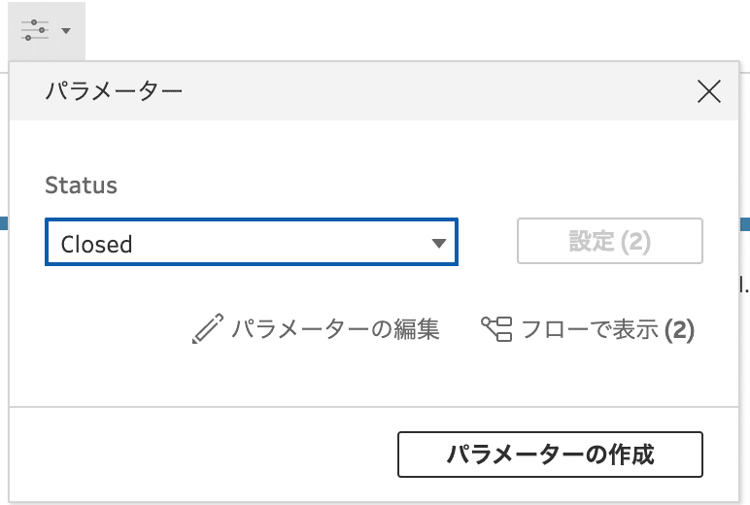The width and height of the screenshot is (750, 505).
Task: Click the empty footer area left of パラメーターの作成
Action: (203, 454)
